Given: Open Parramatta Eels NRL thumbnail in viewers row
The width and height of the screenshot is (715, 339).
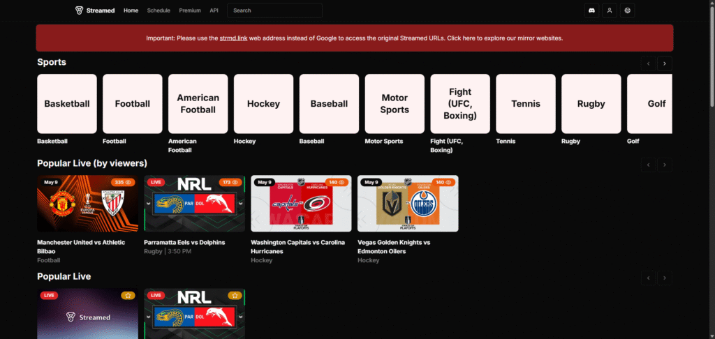Looking at the screenshot, I should (194, 204).
